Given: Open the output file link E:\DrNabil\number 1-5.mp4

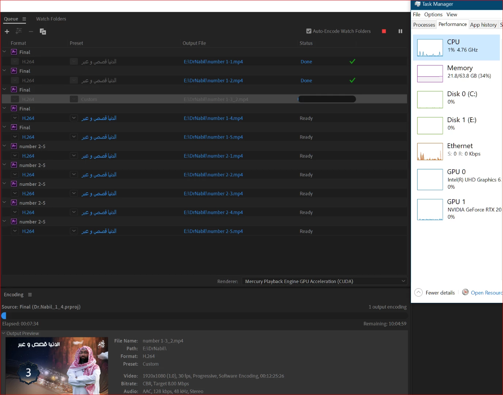Looking at the screenshot, I should pyautogui.click(x=213, y=137).
